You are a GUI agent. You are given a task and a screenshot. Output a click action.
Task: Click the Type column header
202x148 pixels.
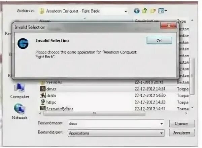pyautogui.click(x=181, y=21)
